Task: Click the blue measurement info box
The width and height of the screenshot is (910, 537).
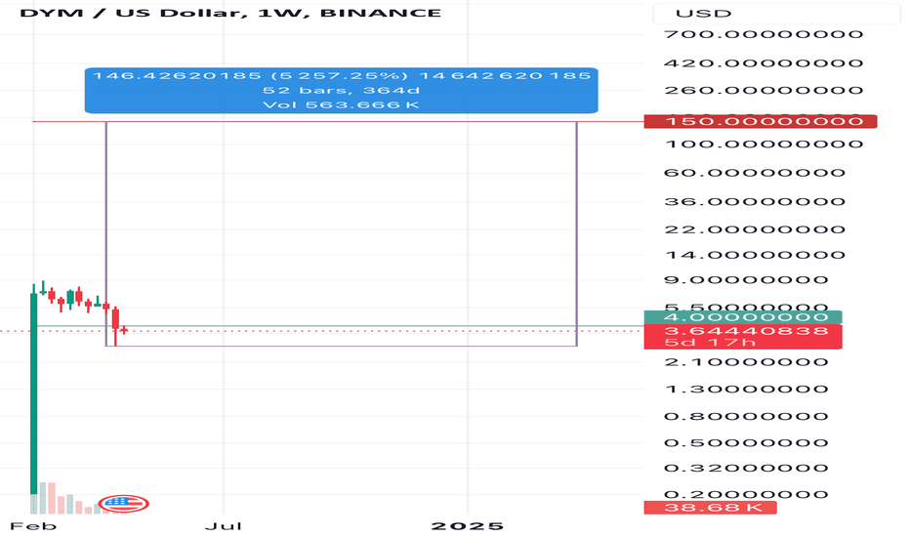Action: (x=342, y=91)
